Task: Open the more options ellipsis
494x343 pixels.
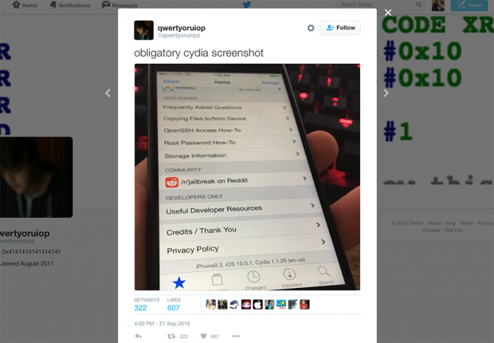Action: (x=236, y=337)
